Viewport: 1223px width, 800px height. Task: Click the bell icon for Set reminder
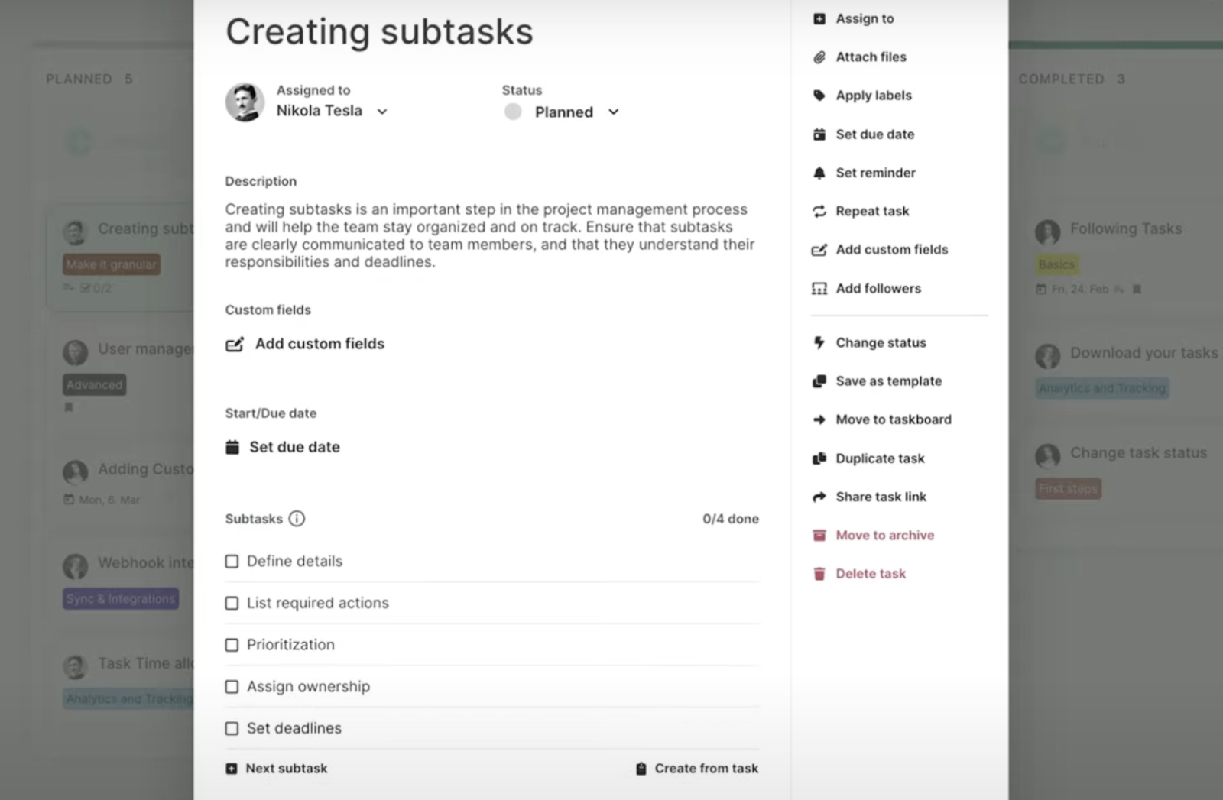point(819,173)
